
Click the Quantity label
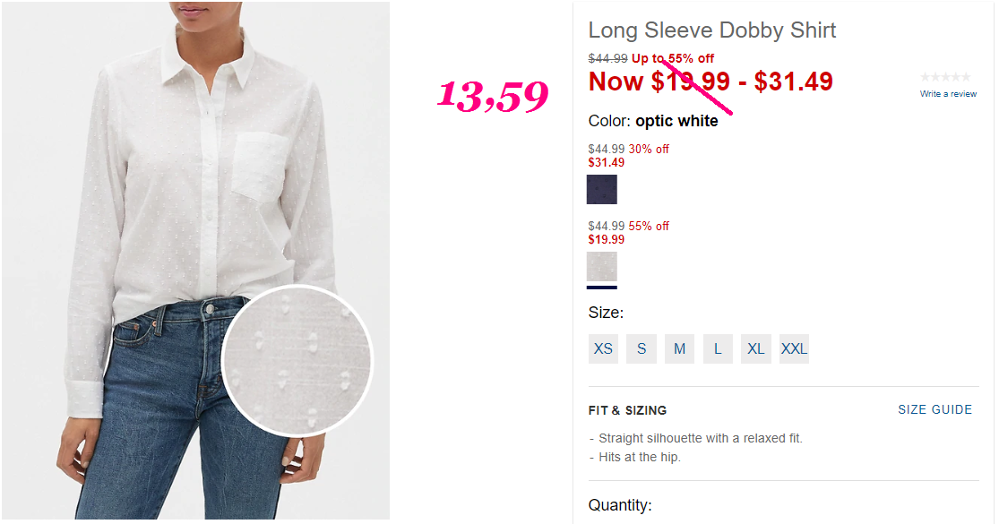[x=620, y=505]
